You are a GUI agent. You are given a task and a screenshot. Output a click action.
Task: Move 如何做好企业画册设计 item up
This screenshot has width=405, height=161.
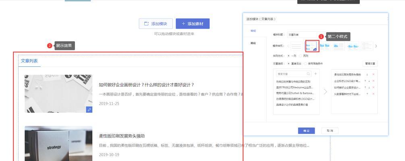pyautogui.click(x=365, y=87)
